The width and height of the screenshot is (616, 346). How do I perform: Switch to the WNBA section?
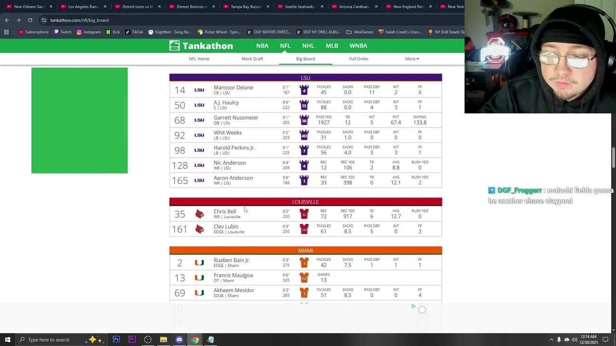click(x=358, y=46)
